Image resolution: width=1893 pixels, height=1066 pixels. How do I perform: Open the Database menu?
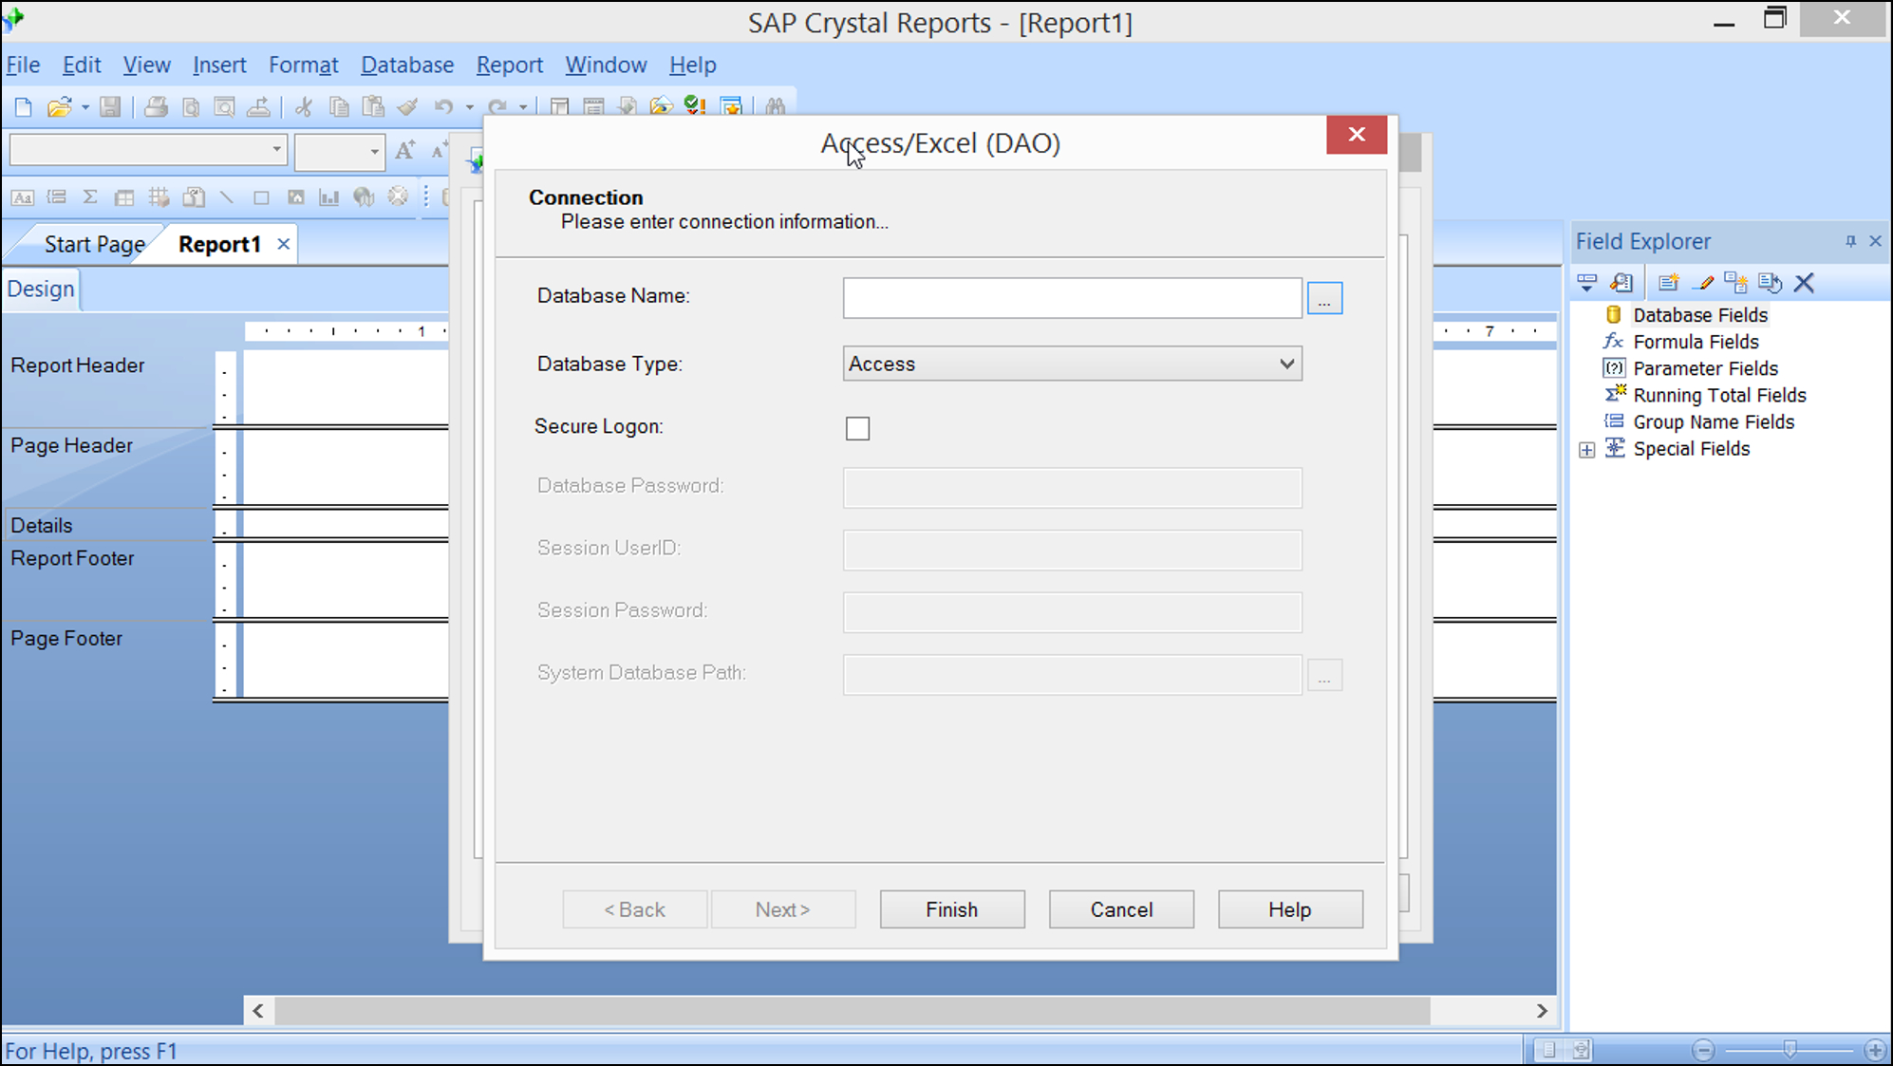tap(405, 64)
